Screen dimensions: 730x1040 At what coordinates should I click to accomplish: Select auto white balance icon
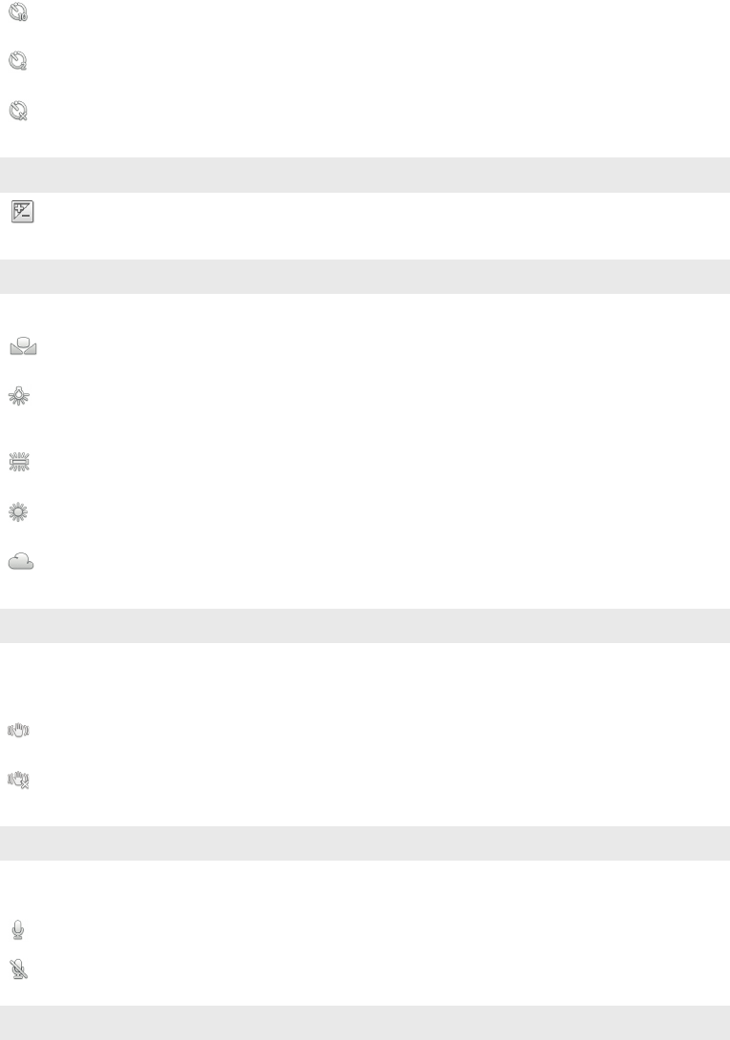coord(22,348)
